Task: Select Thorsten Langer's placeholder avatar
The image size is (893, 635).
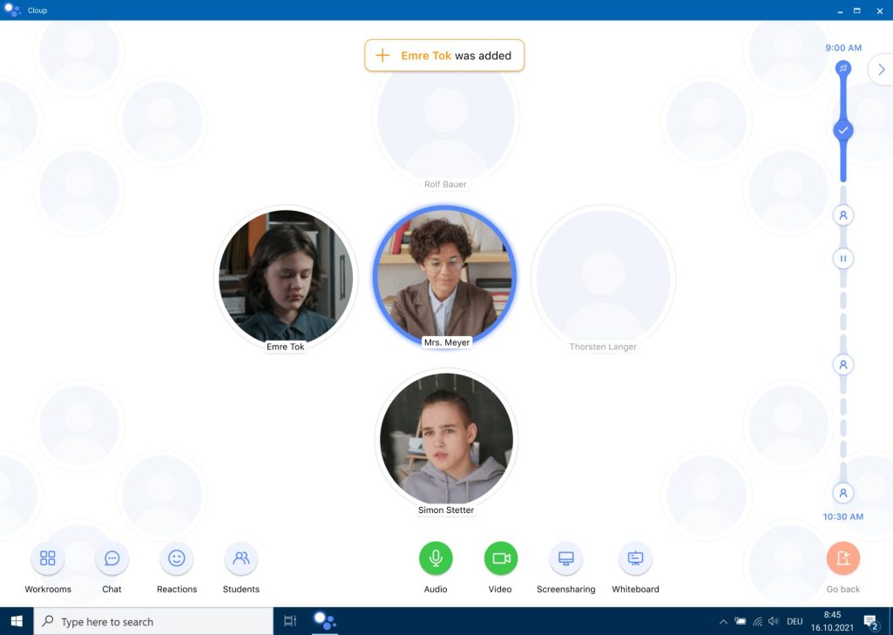Action: tap(603, 277)
